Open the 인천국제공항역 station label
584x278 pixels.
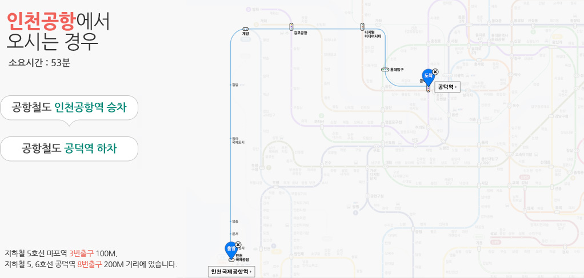(231, 272)
